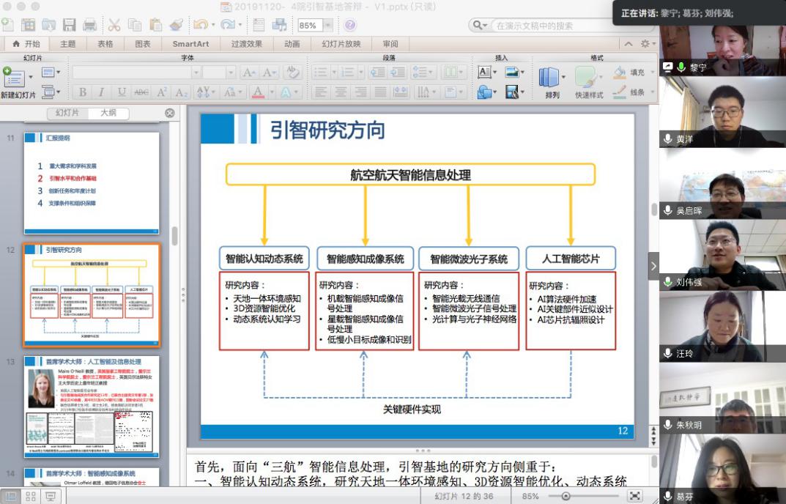Switch to the SmartArt ribbon tab
This screenshot has height=504, width=786.
coord(190,44)
